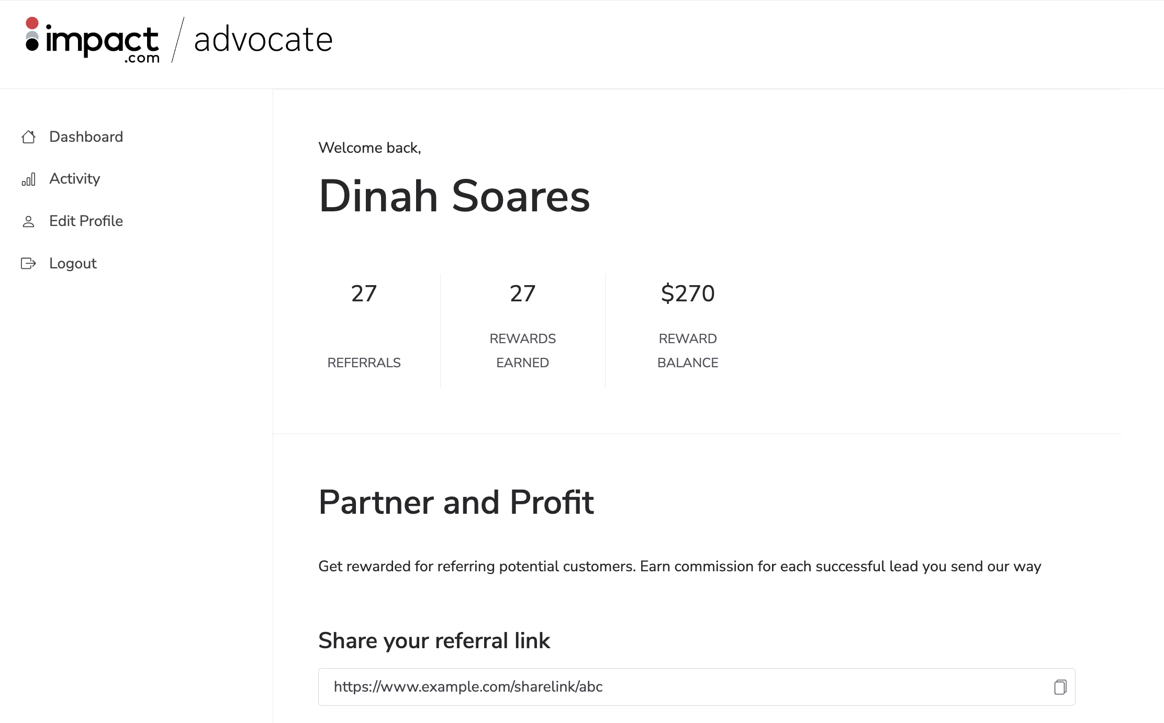Go to the Activity page
1164x723 pixels.
coord(74,179)
